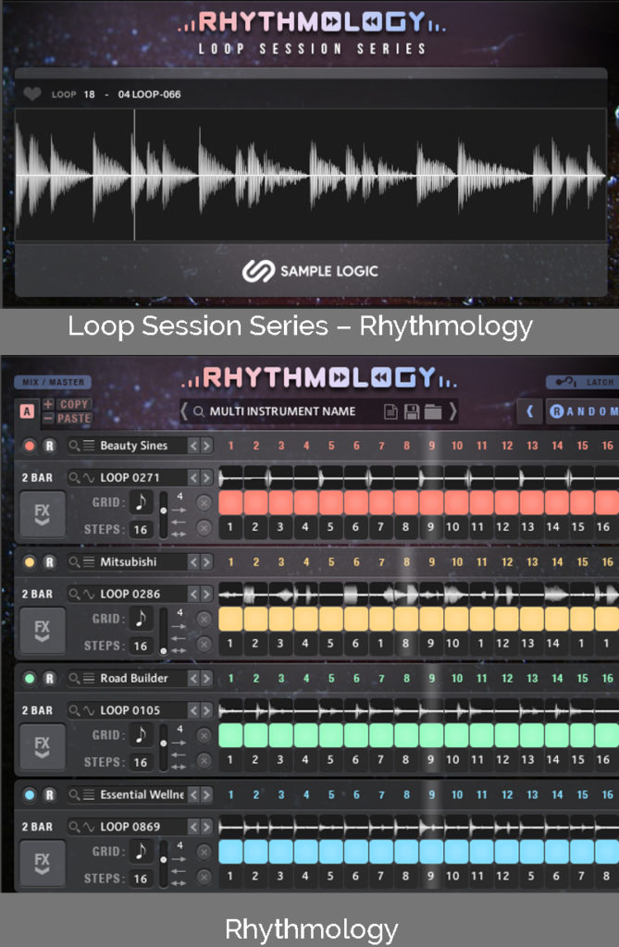Go to next multi instrument preset
This screenshot has width=619, height=947.
point(452,412)
